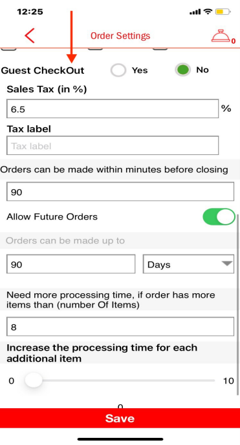Open the Days unit dropdown
This screenshot has height=445, width=240.
click(x=188, y=264)
